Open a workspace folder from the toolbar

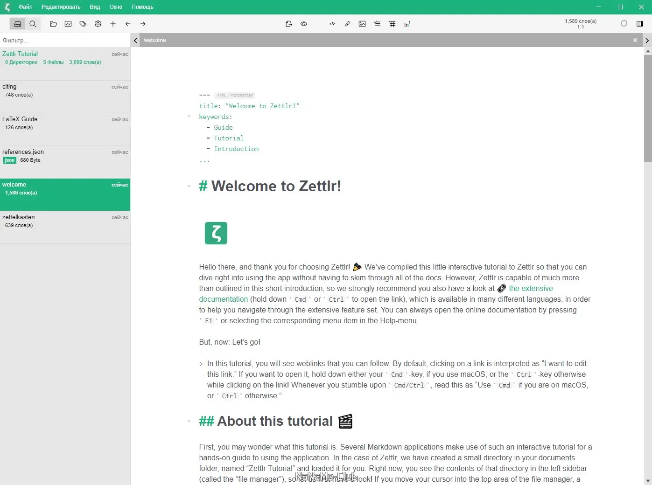click(53, 24)
